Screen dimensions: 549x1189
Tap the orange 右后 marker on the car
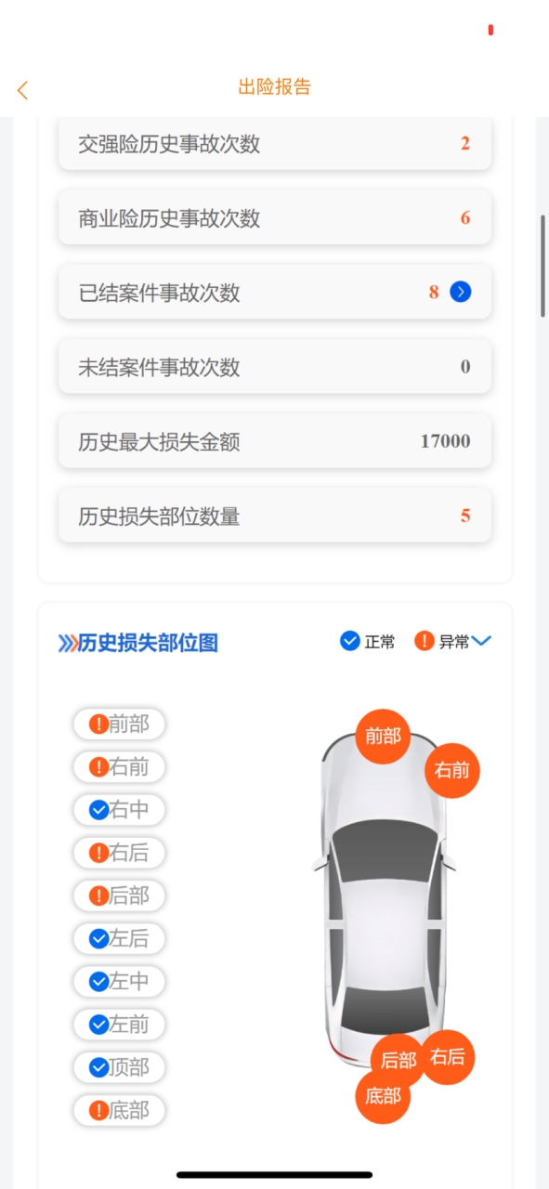pyautogui.click(x=447, y=1057)
